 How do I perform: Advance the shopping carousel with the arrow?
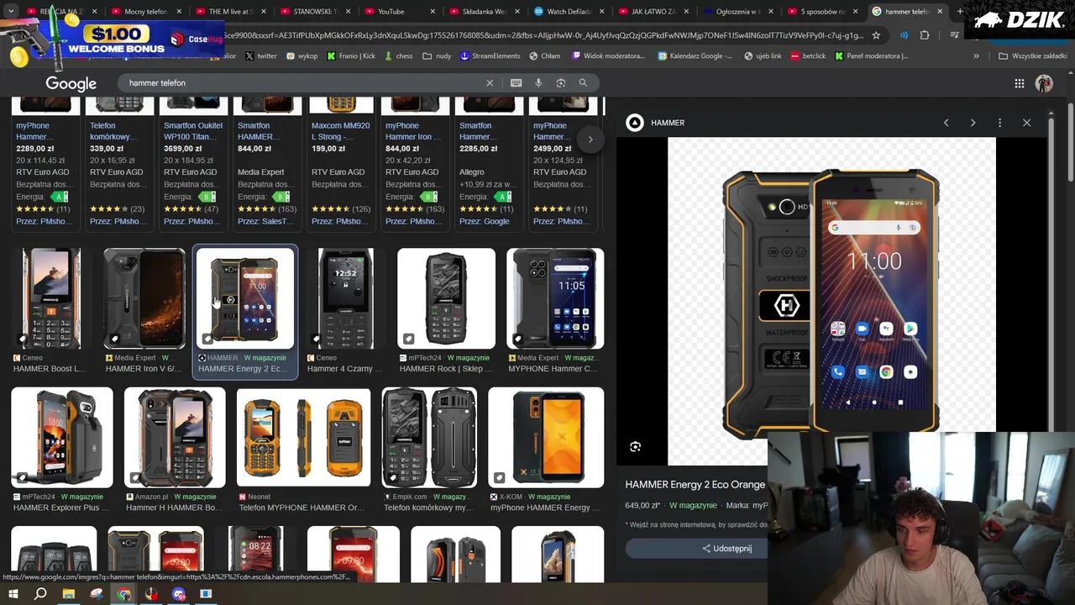(590, 139)
